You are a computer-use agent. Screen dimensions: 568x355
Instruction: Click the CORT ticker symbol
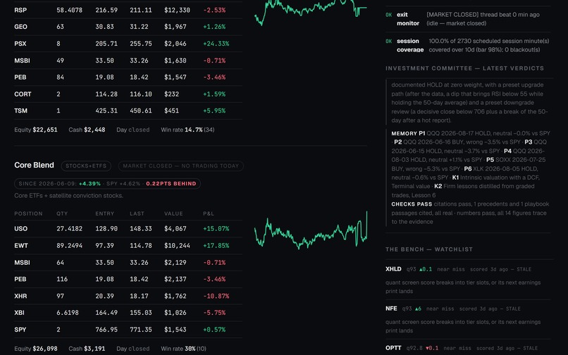(x=23, y=94)
